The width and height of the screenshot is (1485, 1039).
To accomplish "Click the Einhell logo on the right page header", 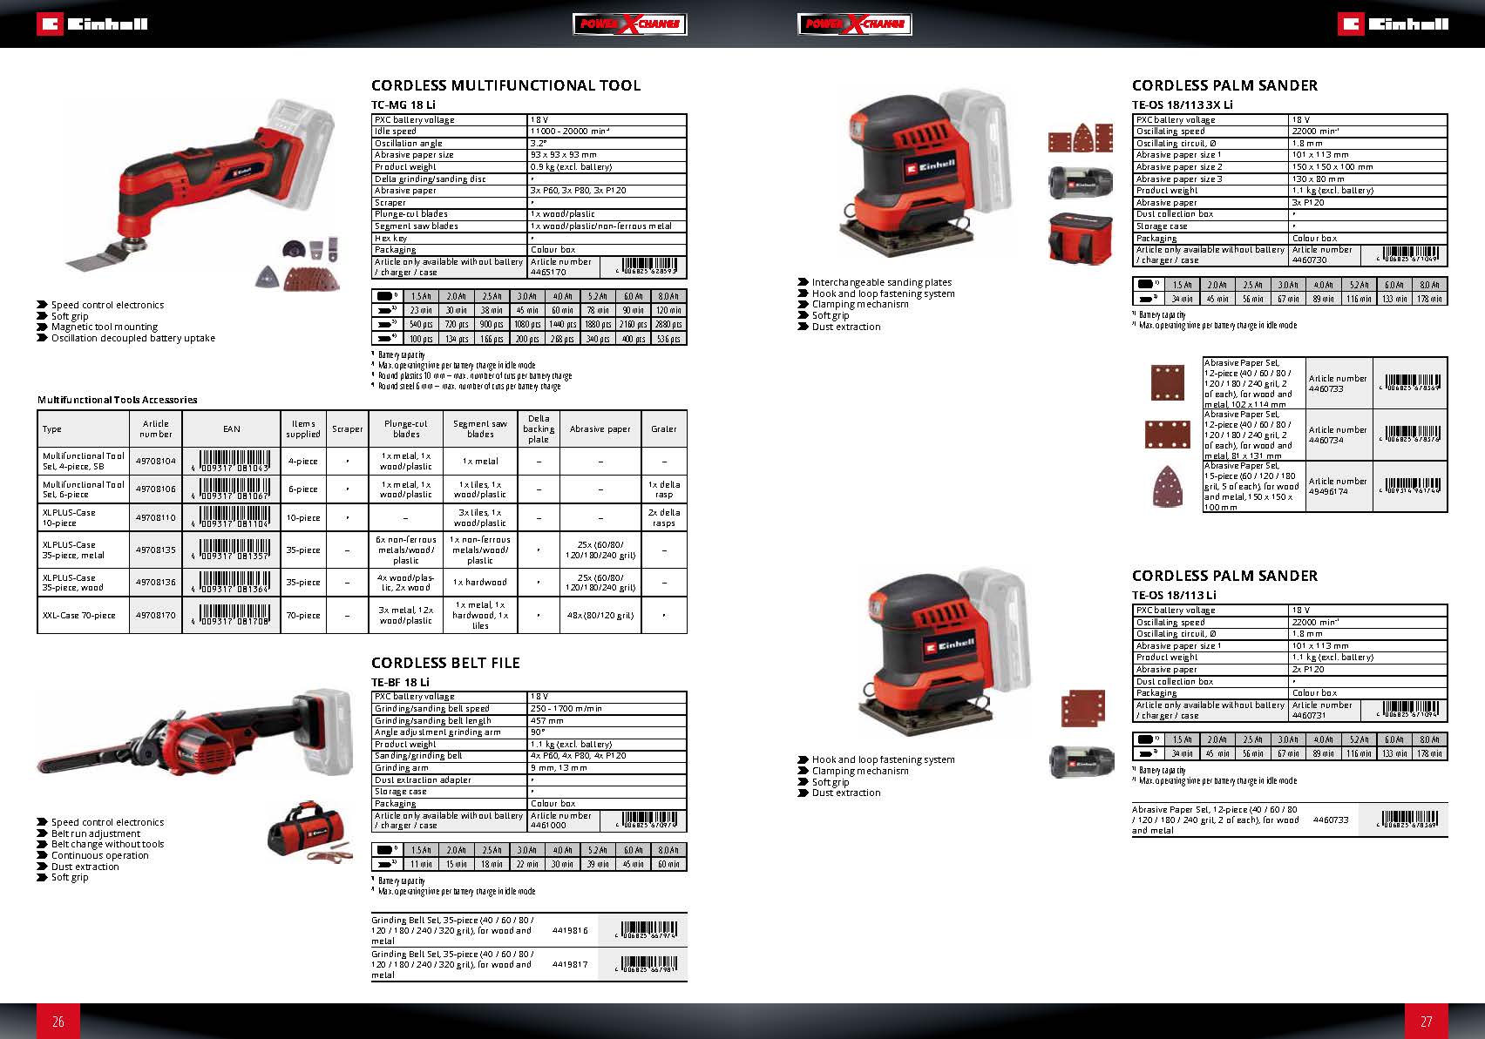I will [x=1393, y=24].
